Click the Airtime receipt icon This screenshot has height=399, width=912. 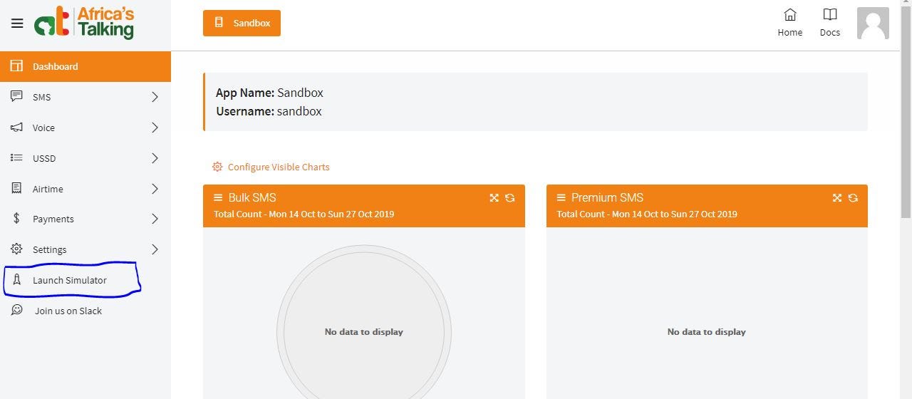pyautogui.click(x=16, y=188)
